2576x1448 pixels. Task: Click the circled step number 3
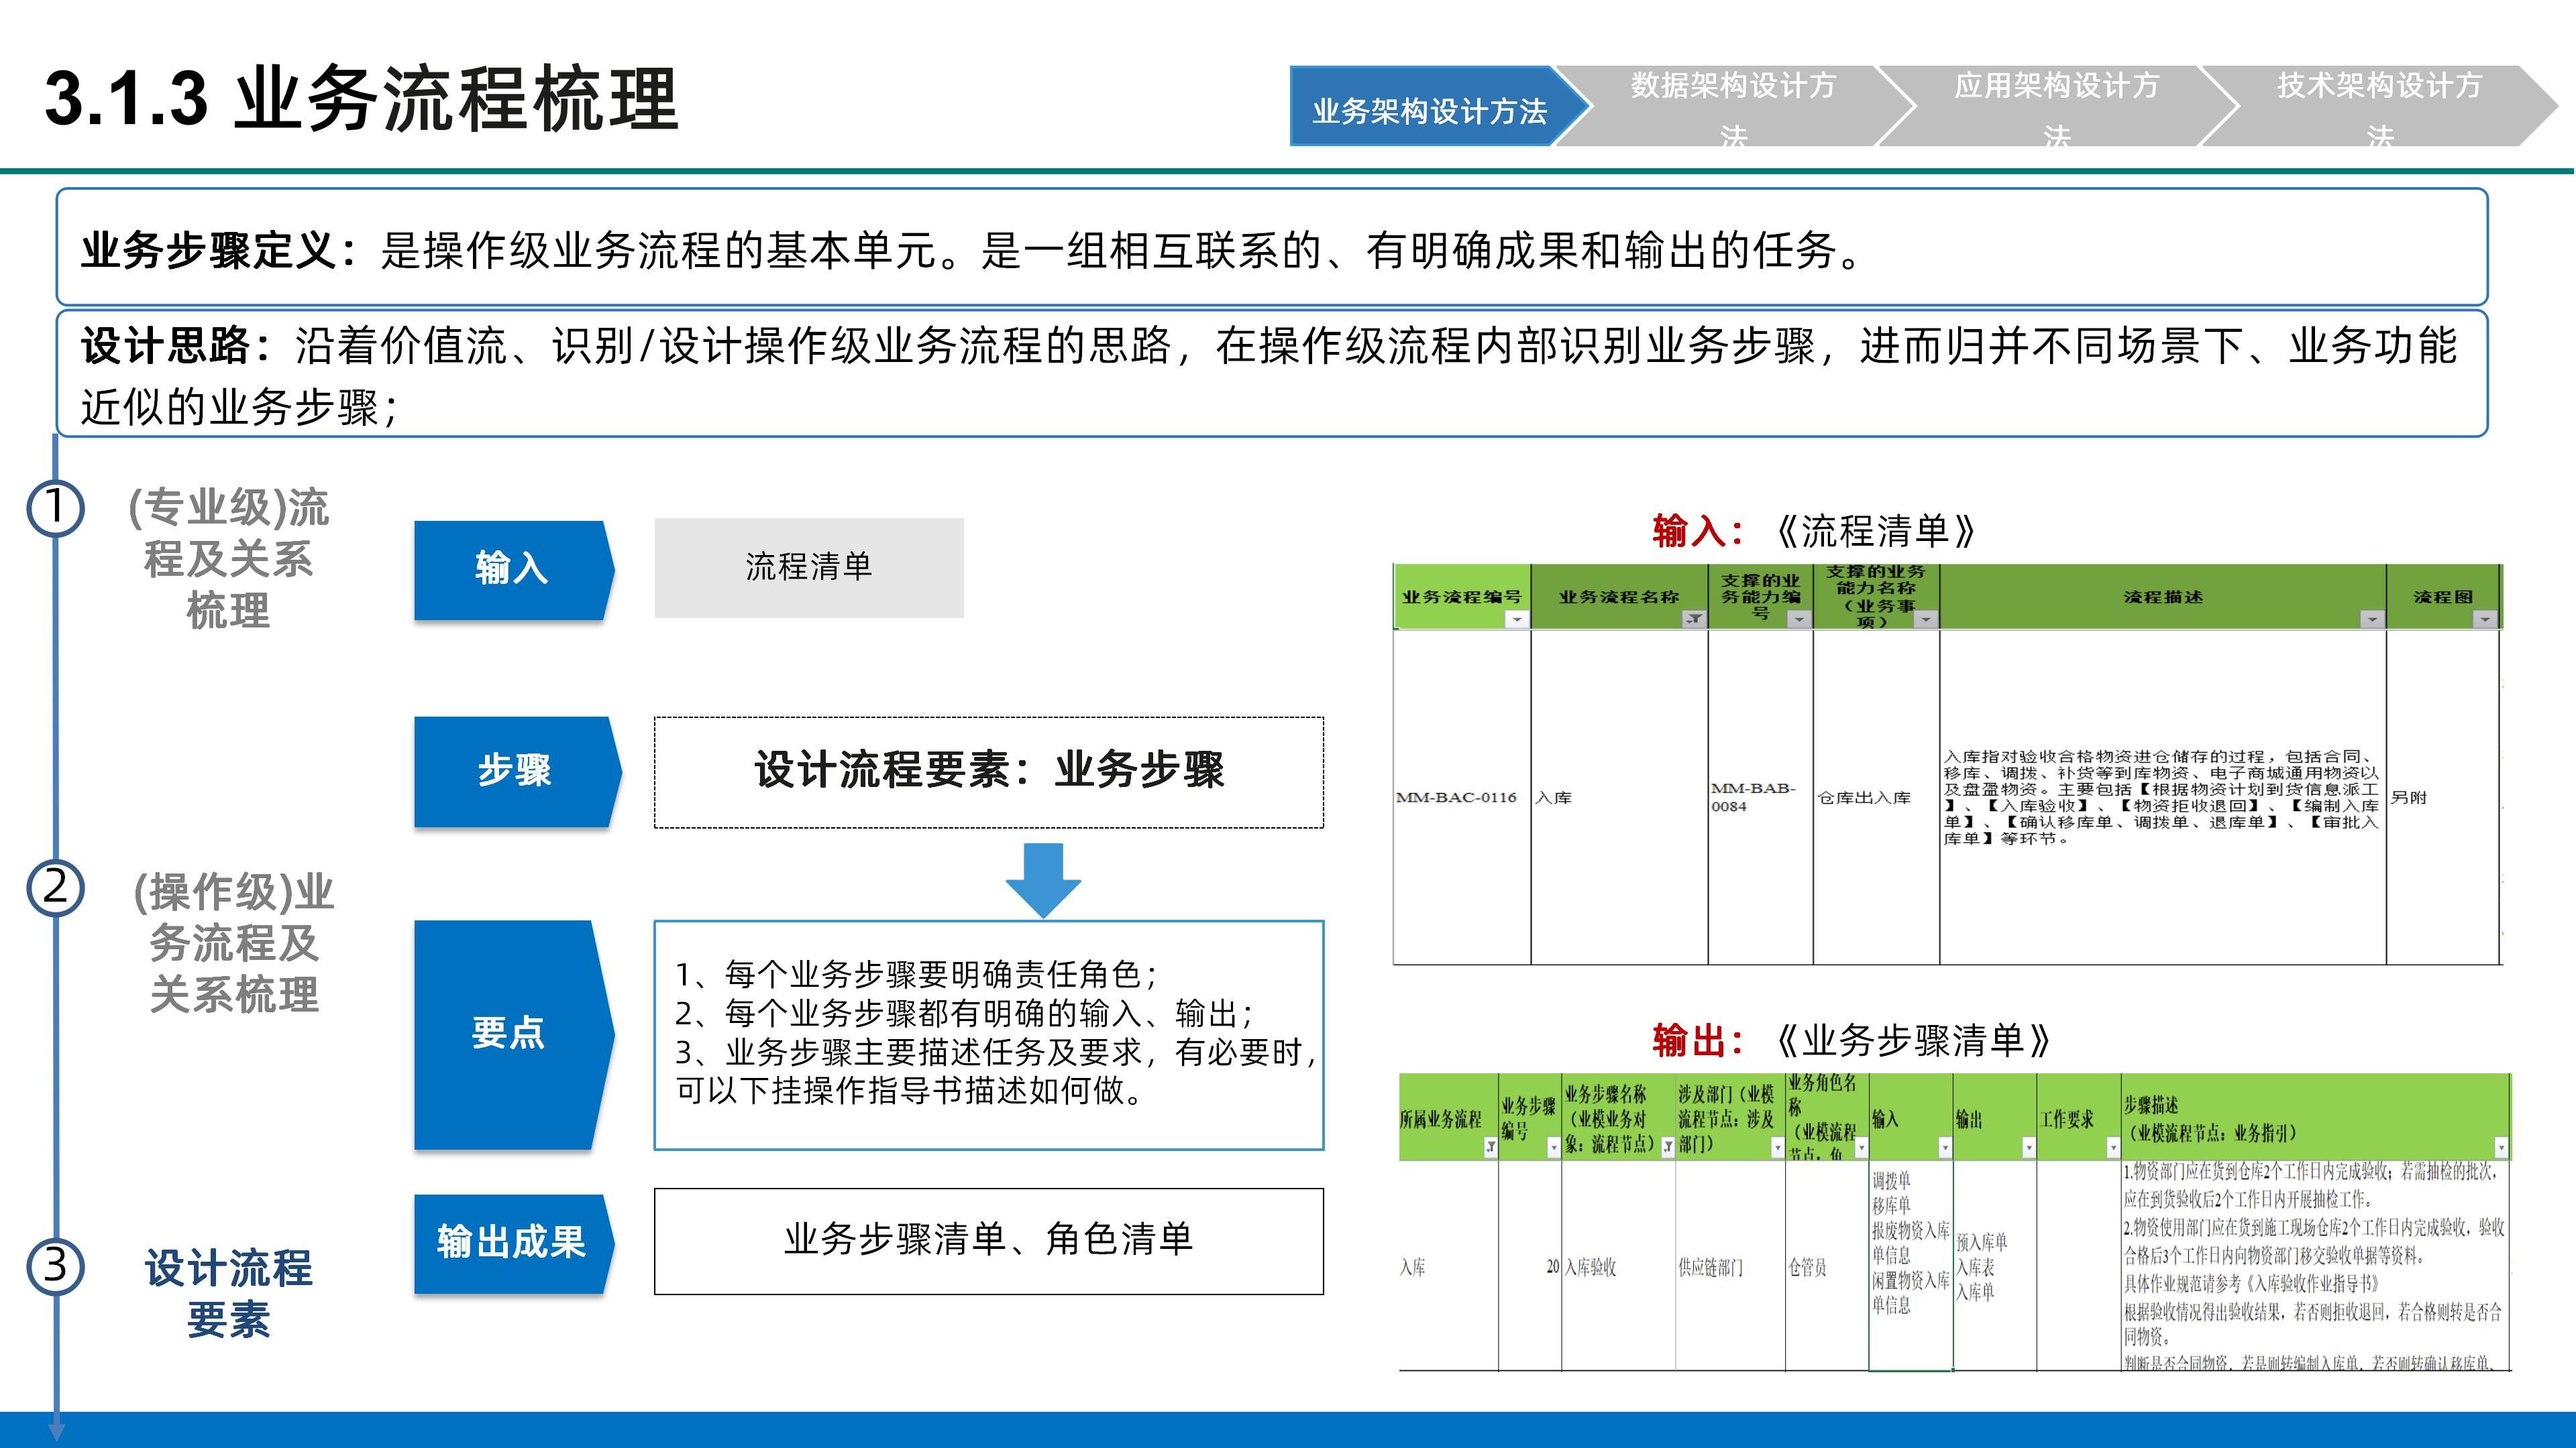[55, 1266]
